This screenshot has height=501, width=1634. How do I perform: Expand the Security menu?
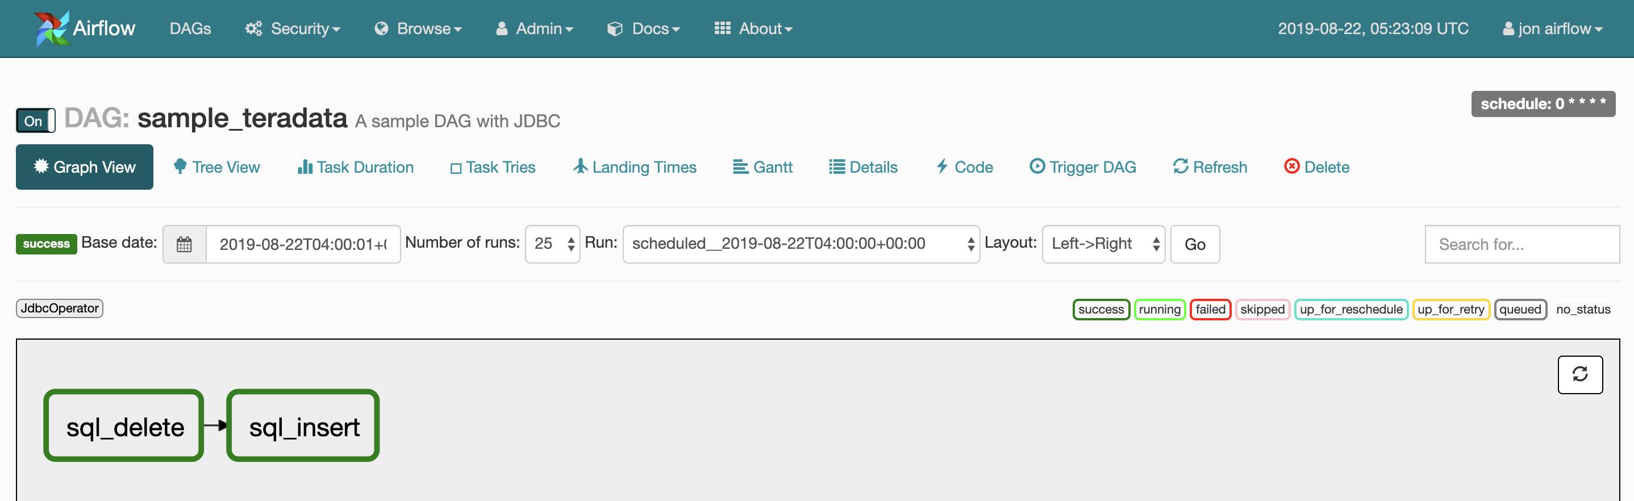pos(293,28)
